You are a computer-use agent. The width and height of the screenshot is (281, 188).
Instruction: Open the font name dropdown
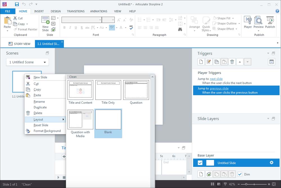point(100,20)
